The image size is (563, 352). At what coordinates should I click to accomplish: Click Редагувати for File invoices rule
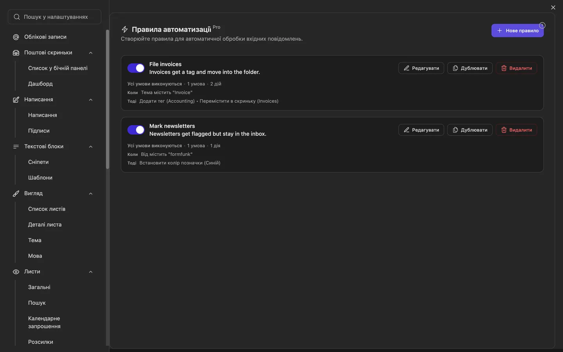click(421, 68)
